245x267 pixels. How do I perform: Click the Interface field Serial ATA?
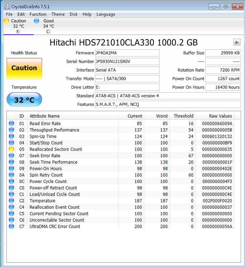pos(127,70)
